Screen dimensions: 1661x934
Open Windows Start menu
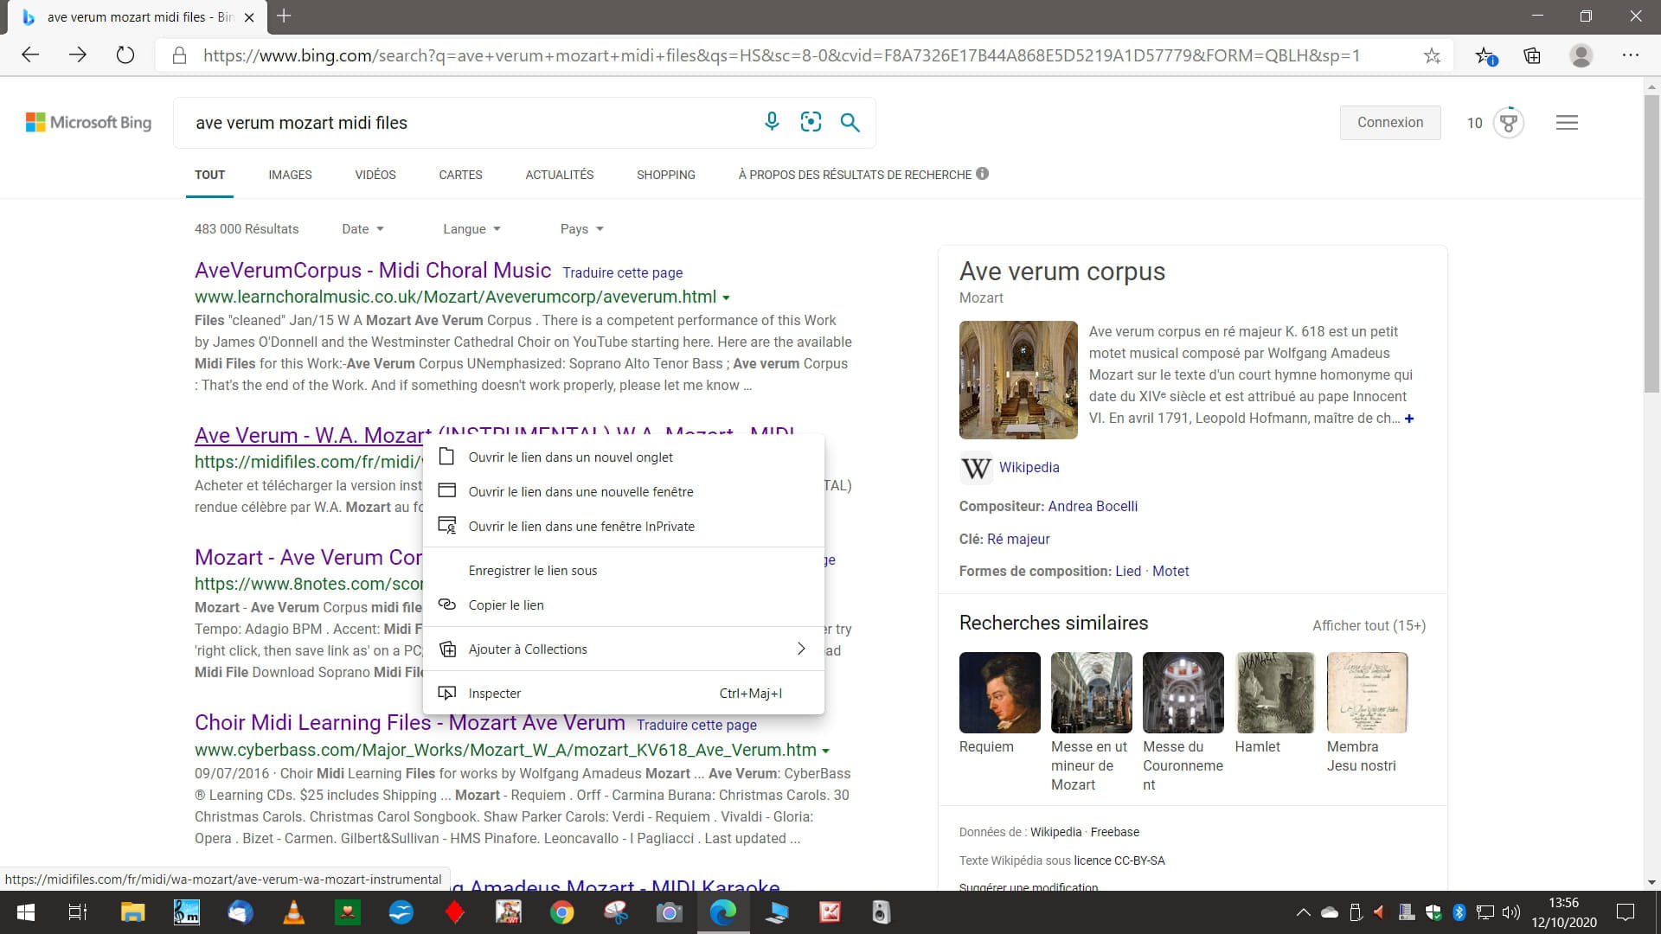[x=26, y=912]
